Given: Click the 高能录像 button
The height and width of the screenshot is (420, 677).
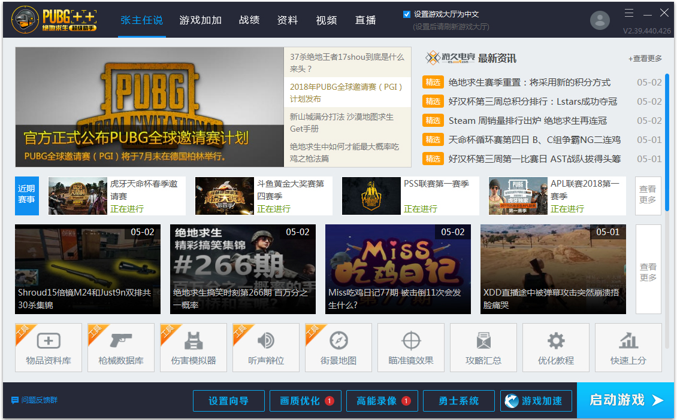Looking at the screenshot, I should [x=382, y=401].
